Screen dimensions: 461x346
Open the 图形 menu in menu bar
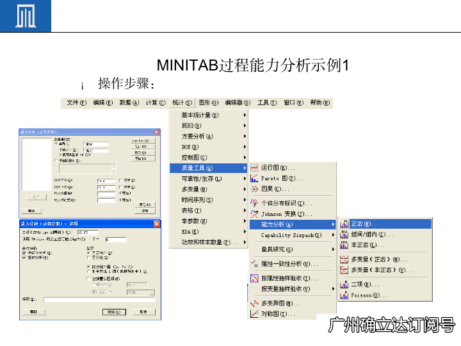click(207, 103)
